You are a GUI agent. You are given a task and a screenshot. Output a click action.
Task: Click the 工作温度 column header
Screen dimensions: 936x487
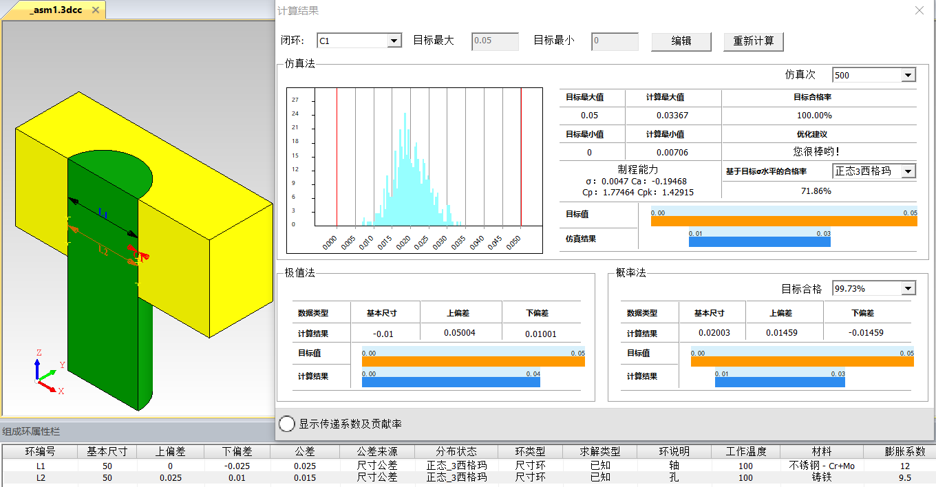(746, 452)
